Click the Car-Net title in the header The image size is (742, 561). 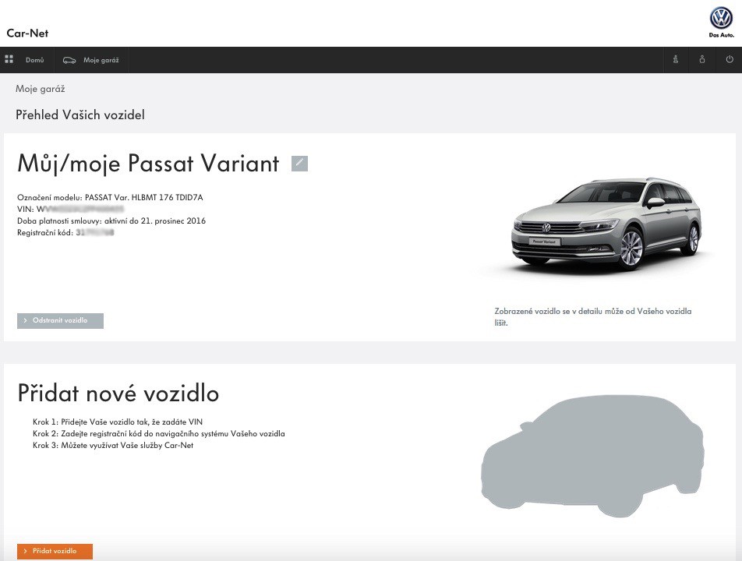(x=27, y=33)
